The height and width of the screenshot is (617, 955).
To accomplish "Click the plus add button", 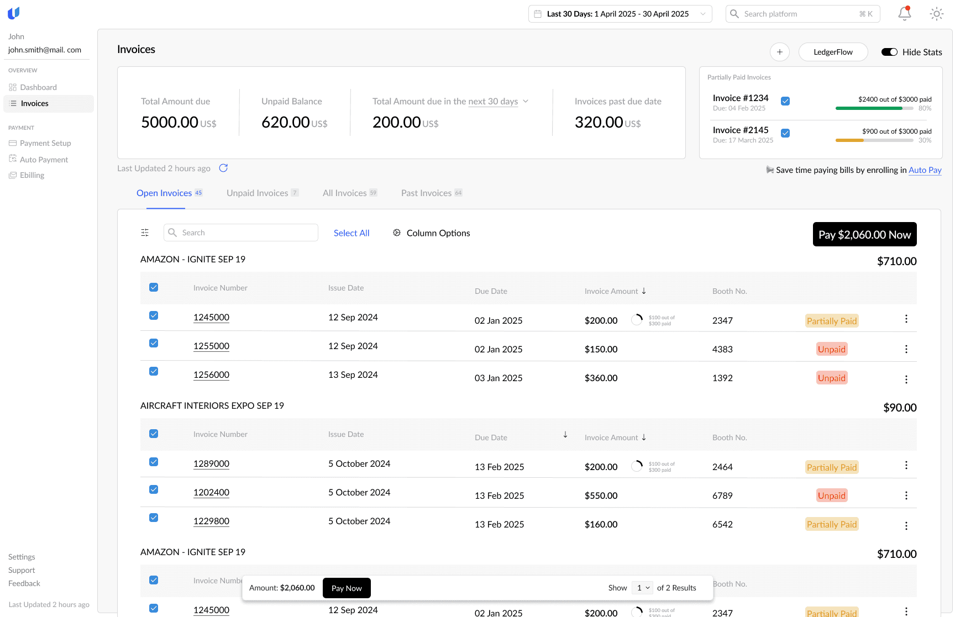I will 780,52.
